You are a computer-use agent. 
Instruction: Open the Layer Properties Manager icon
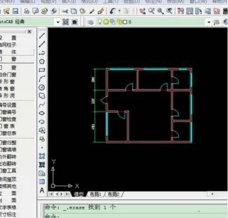(90, 22)
